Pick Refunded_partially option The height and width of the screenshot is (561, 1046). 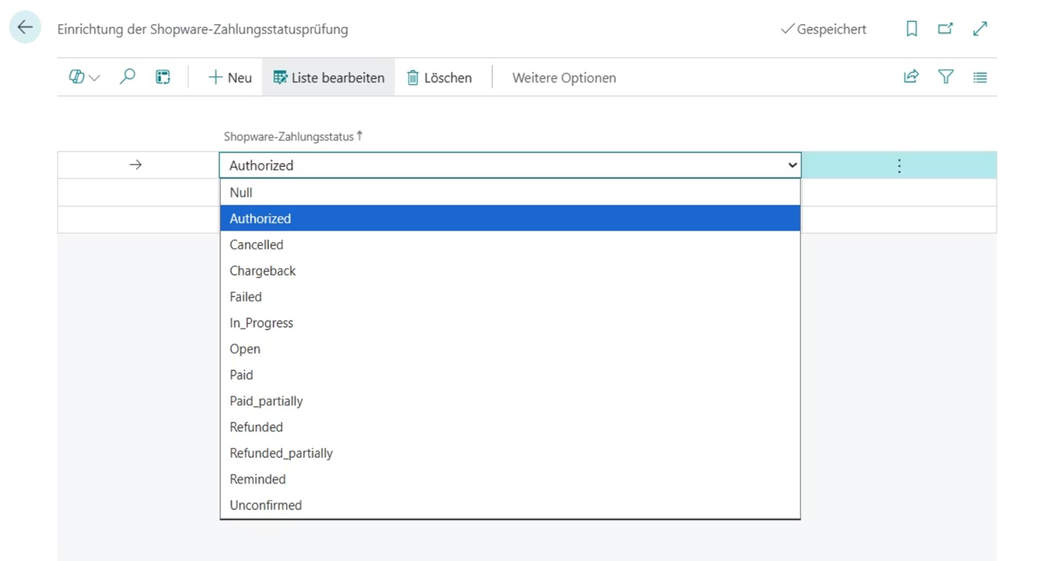510,453
